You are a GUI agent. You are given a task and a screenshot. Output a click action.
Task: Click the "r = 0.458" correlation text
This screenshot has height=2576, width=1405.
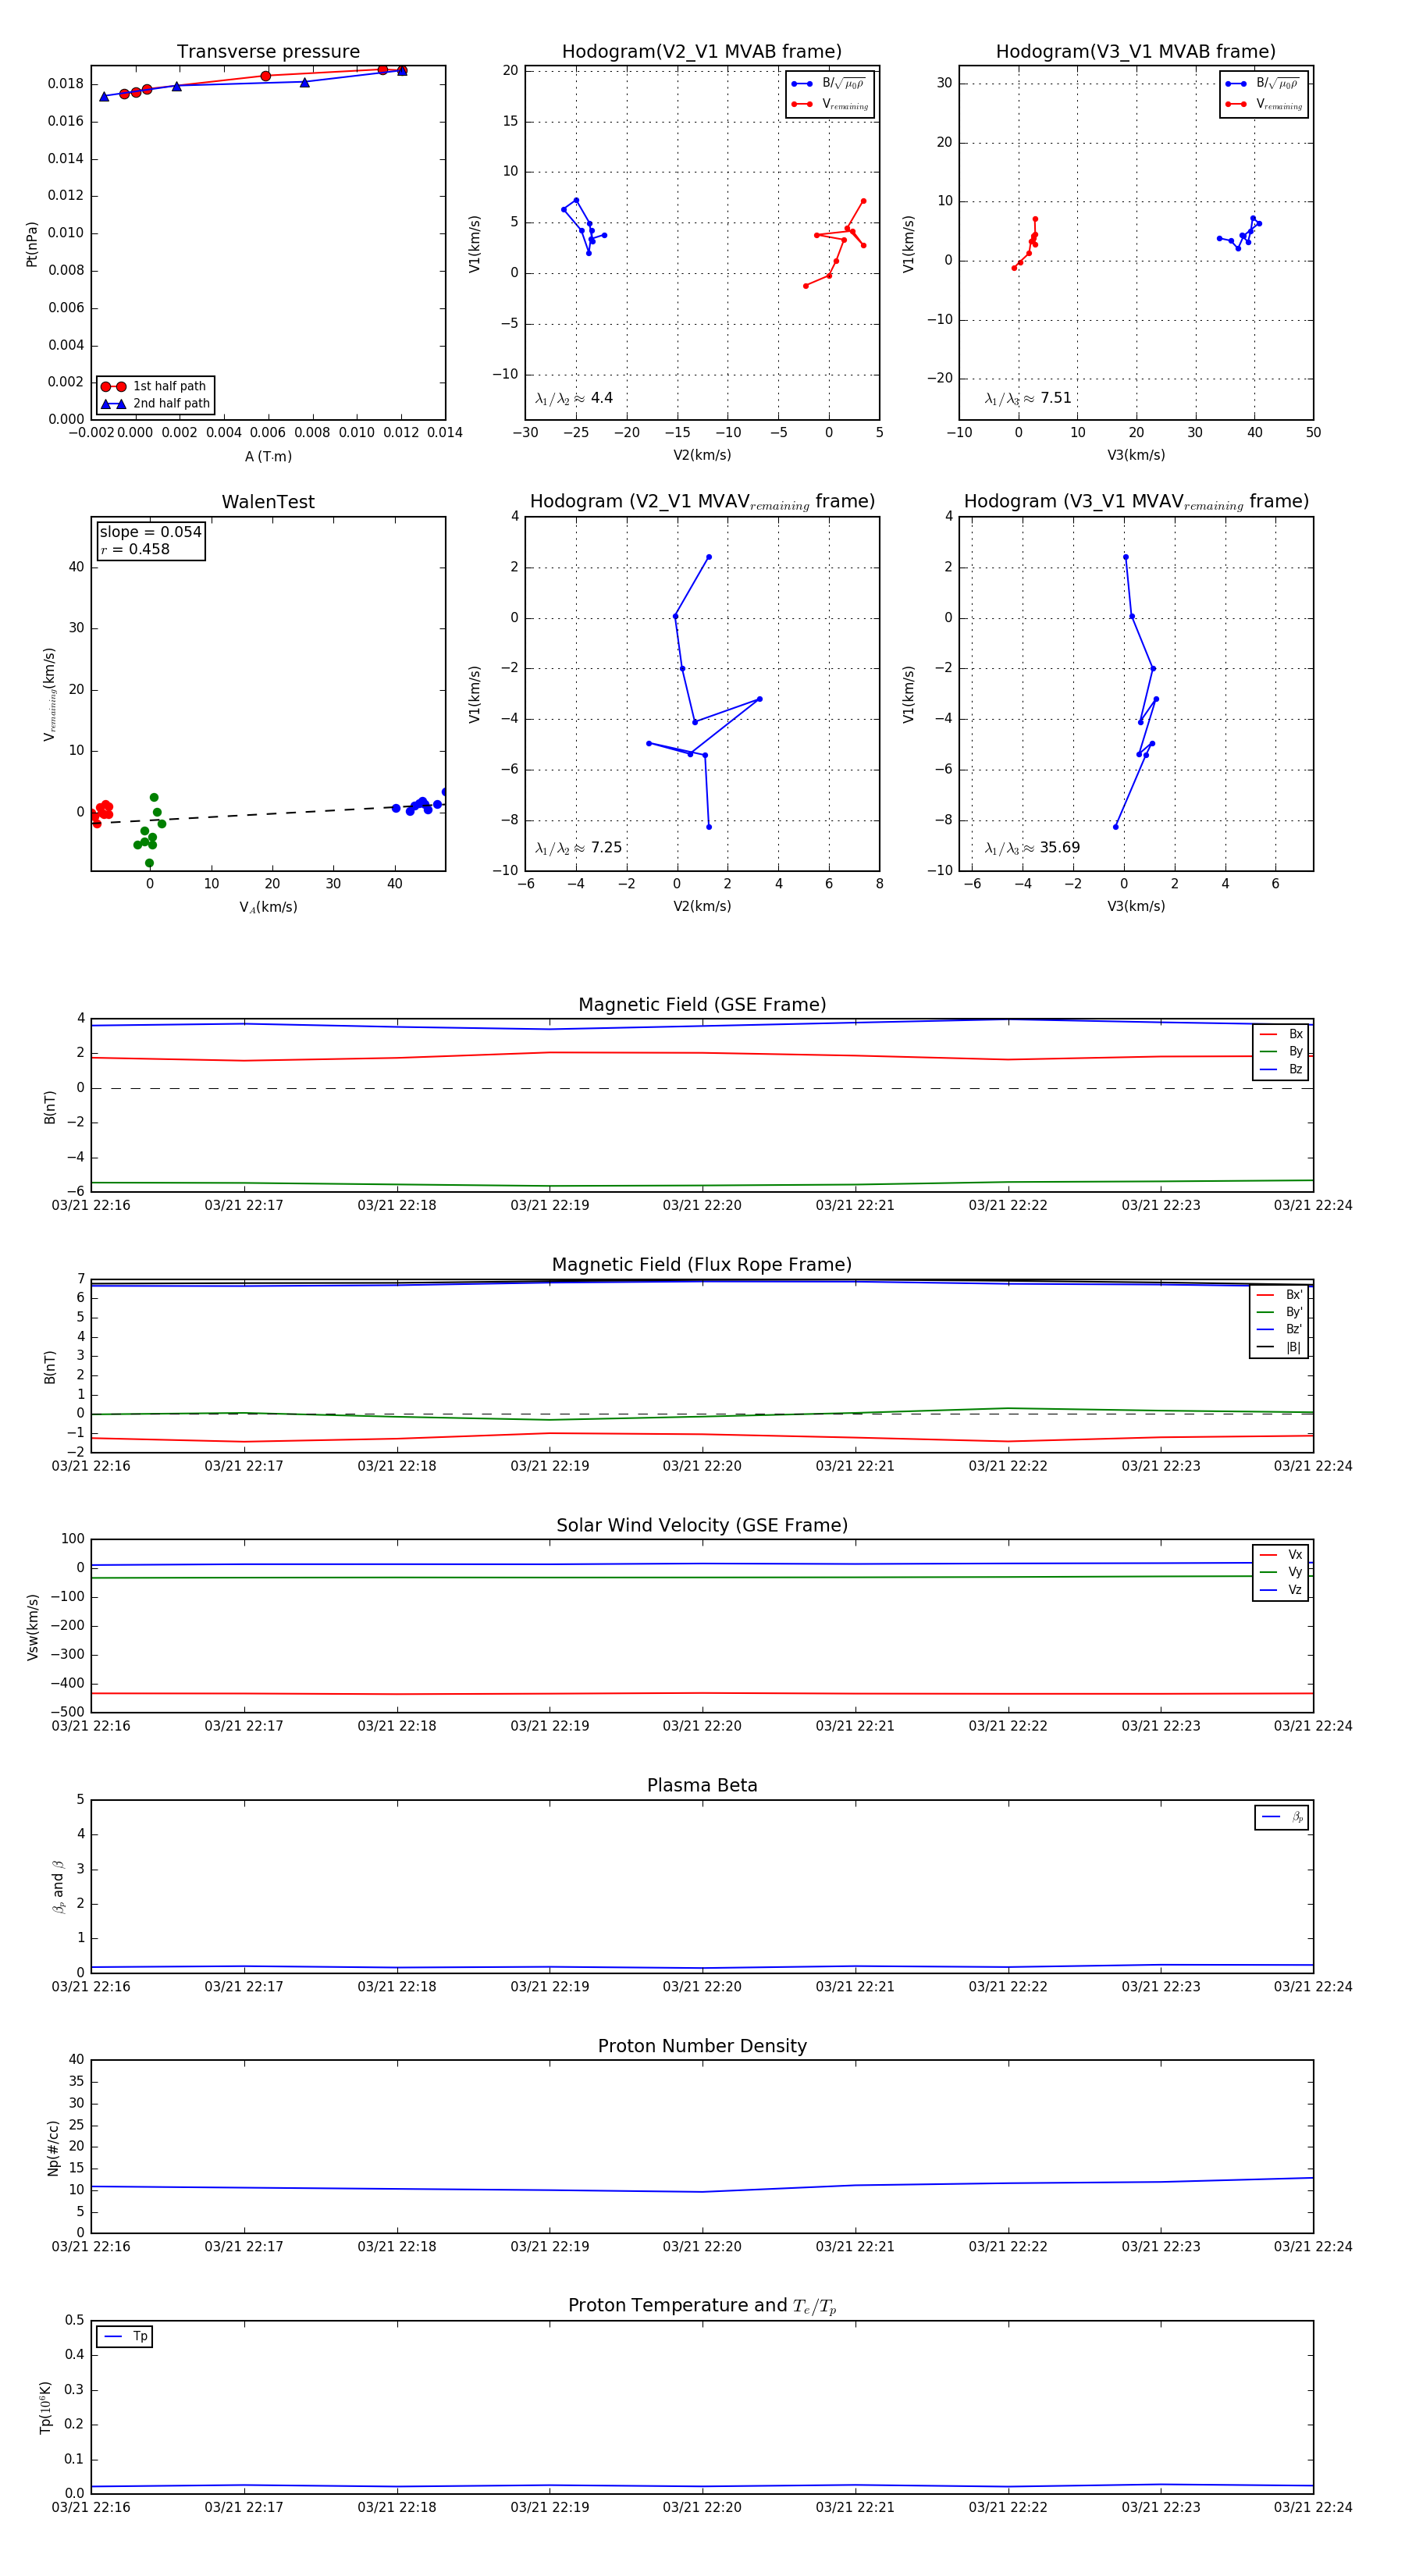(135, 549)
